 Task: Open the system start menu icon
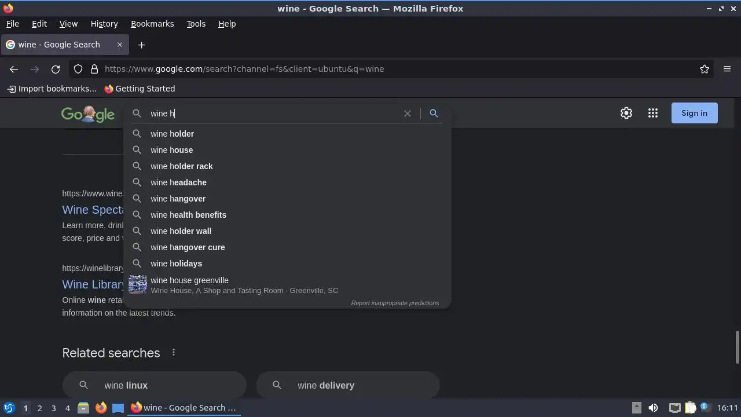point(9,408)
